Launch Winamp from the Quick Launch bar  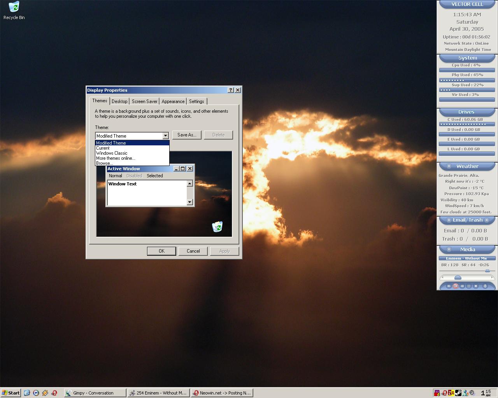point(45,393)
